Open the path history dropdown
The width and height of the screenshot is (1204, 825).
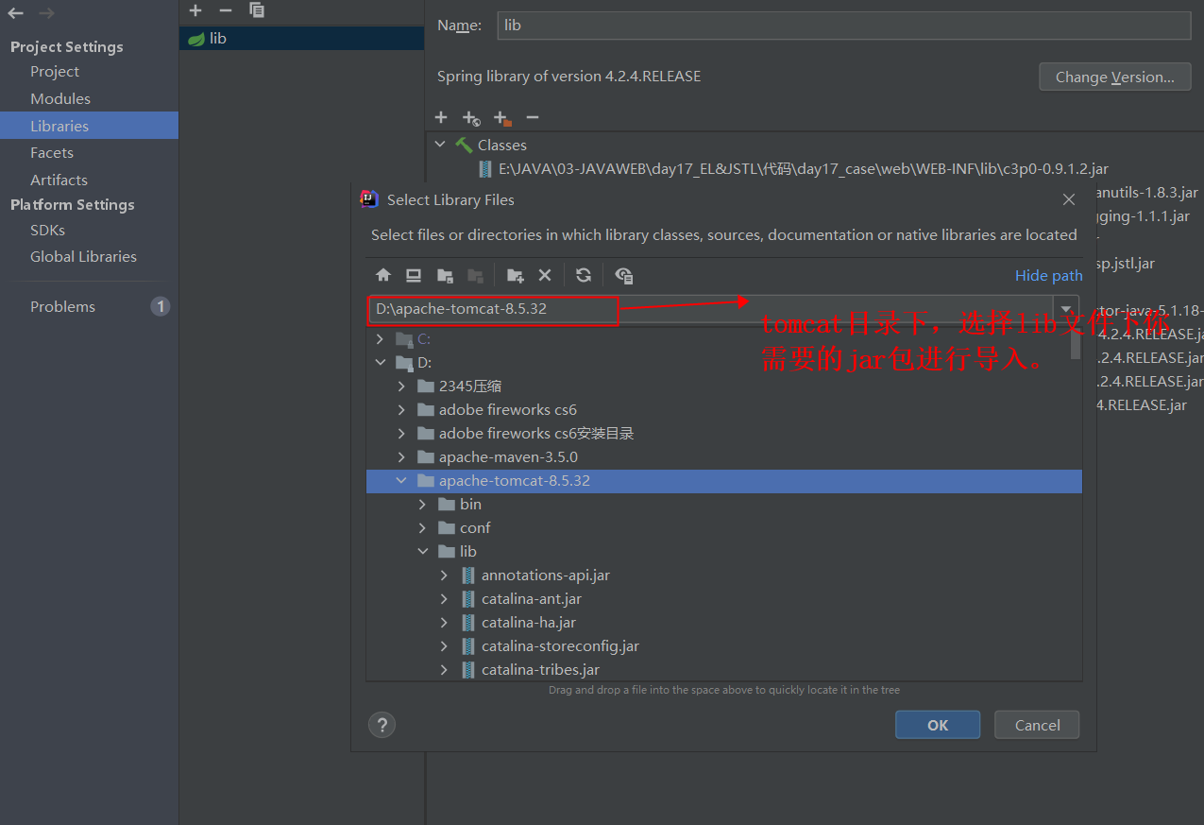[1067, 309]
